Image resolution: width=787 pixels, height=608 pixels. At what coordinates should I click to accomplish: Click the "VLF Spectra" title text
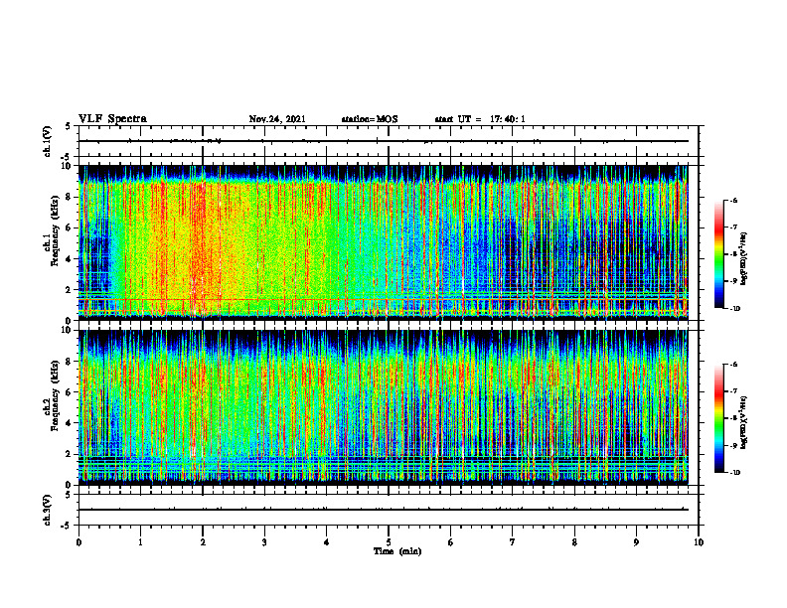112,119
